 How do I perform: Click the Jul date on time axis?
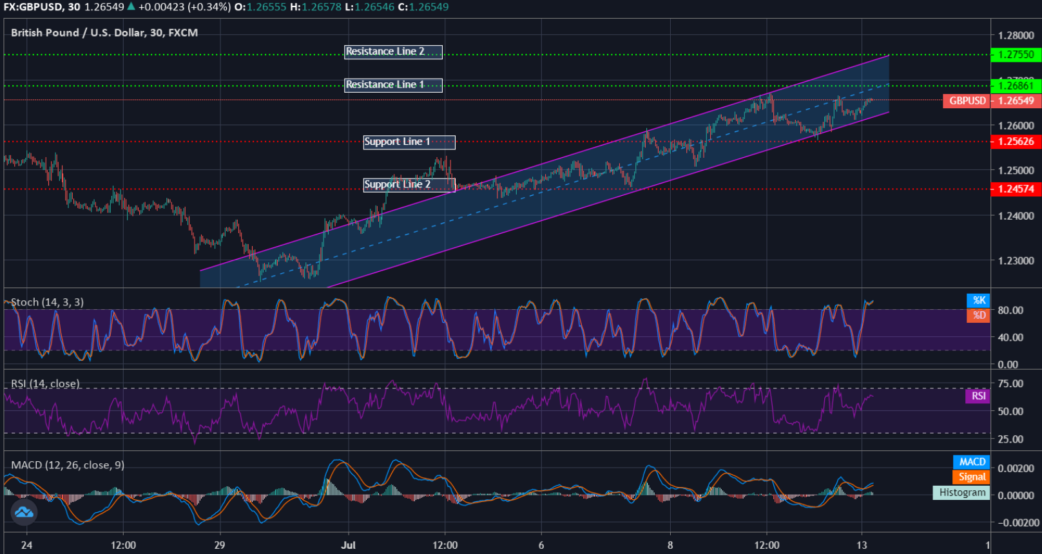(x=348, y=545)
